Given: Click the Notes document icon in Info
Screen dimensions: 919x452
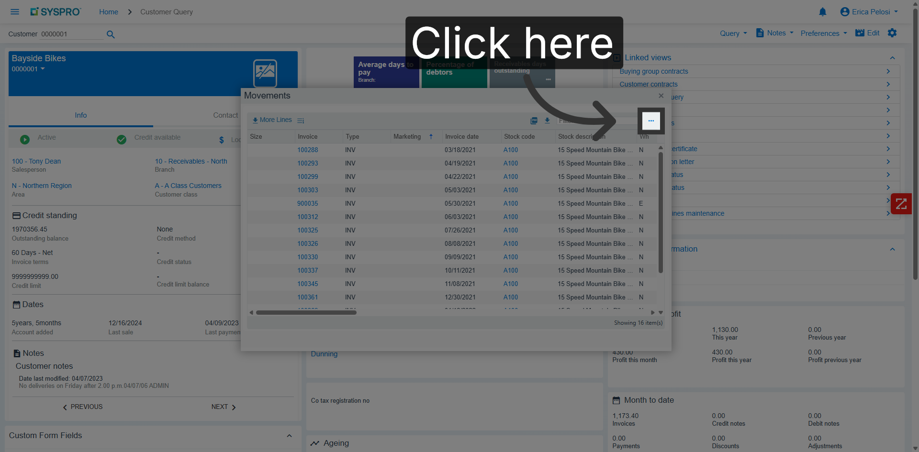Looking at the screenshot, I should [x=17, y=353].
